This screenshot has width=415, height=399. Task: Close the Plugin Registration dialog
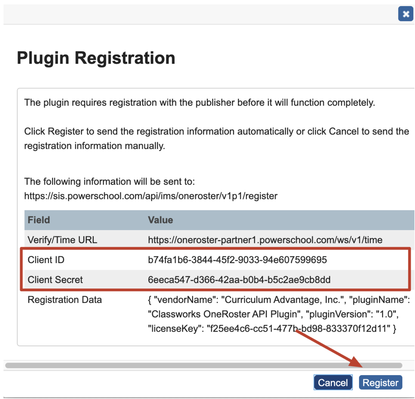pos(406,14)
